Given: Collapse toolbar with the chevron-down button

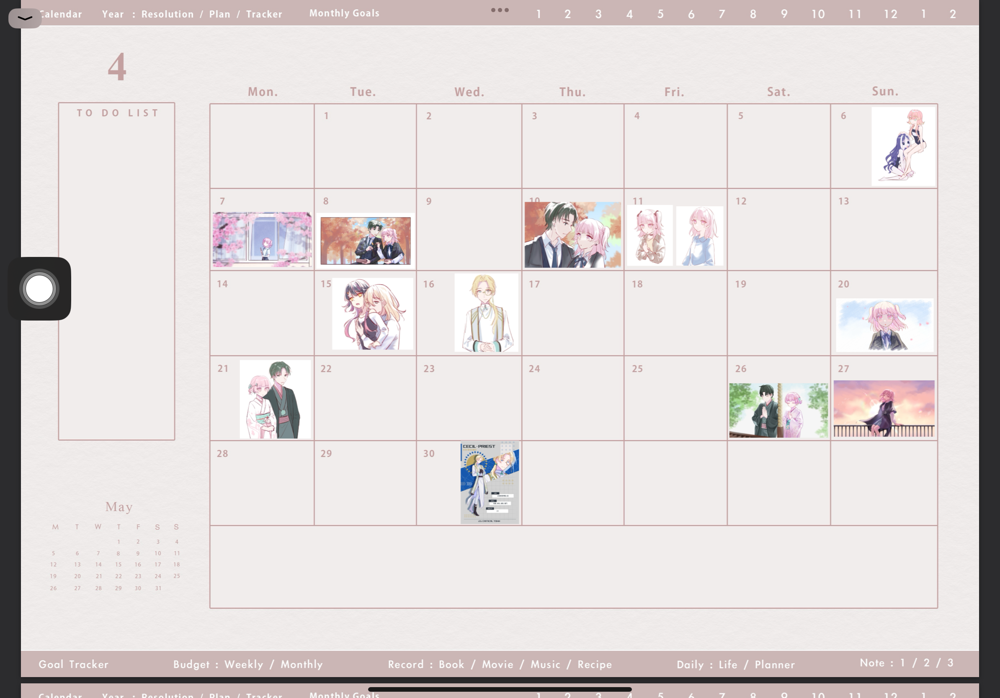Looking at the screenshot, I should coord(25,18).
